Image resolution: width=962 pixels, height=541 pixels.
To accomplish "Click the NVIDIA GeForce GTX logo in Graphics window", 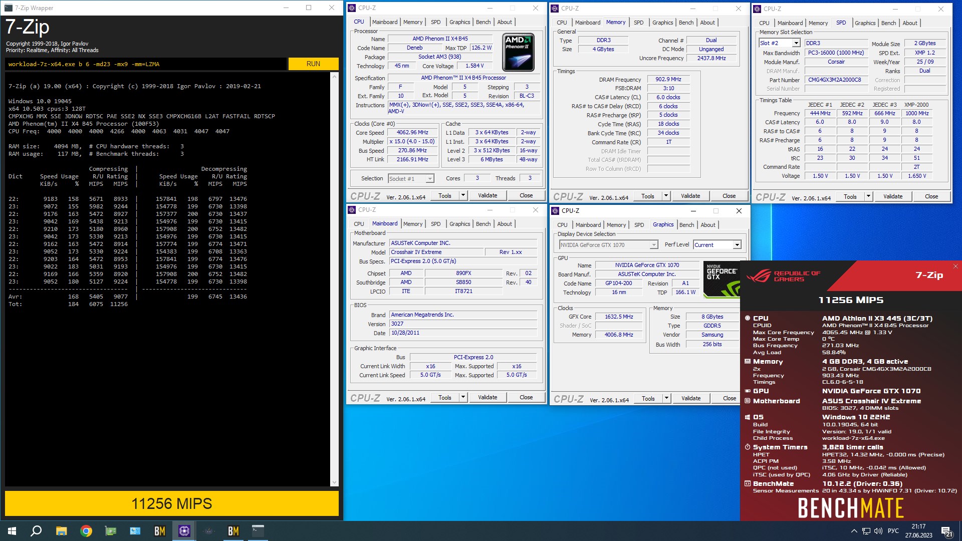I will pos(722,280).
